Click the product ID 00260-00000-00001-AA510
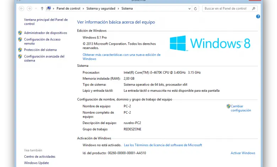Screen dimensions: 277x167 tap(127, 153)
